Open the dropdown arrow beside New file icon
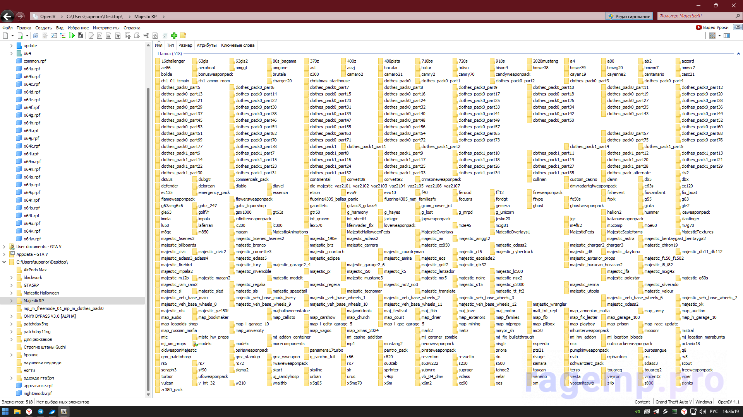Viewport: 743px width, 417px height. point(12,36)
